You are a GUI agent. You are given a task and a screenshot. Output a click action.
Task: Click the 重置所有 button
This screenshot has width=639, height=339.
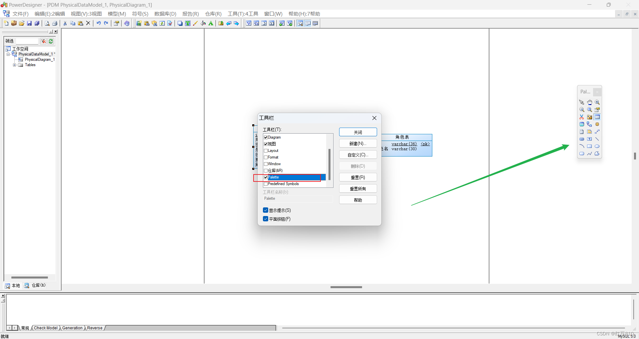click(x=358, y=189)
